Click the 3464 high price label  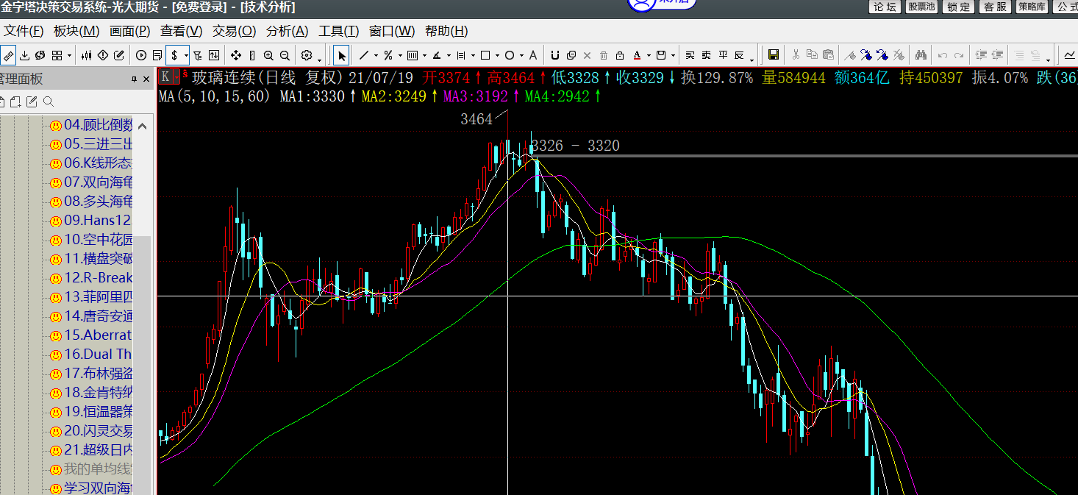pyautogui.click(x=476, y=119)
